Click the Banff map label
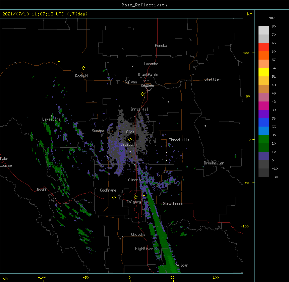 tap(42, 190)
